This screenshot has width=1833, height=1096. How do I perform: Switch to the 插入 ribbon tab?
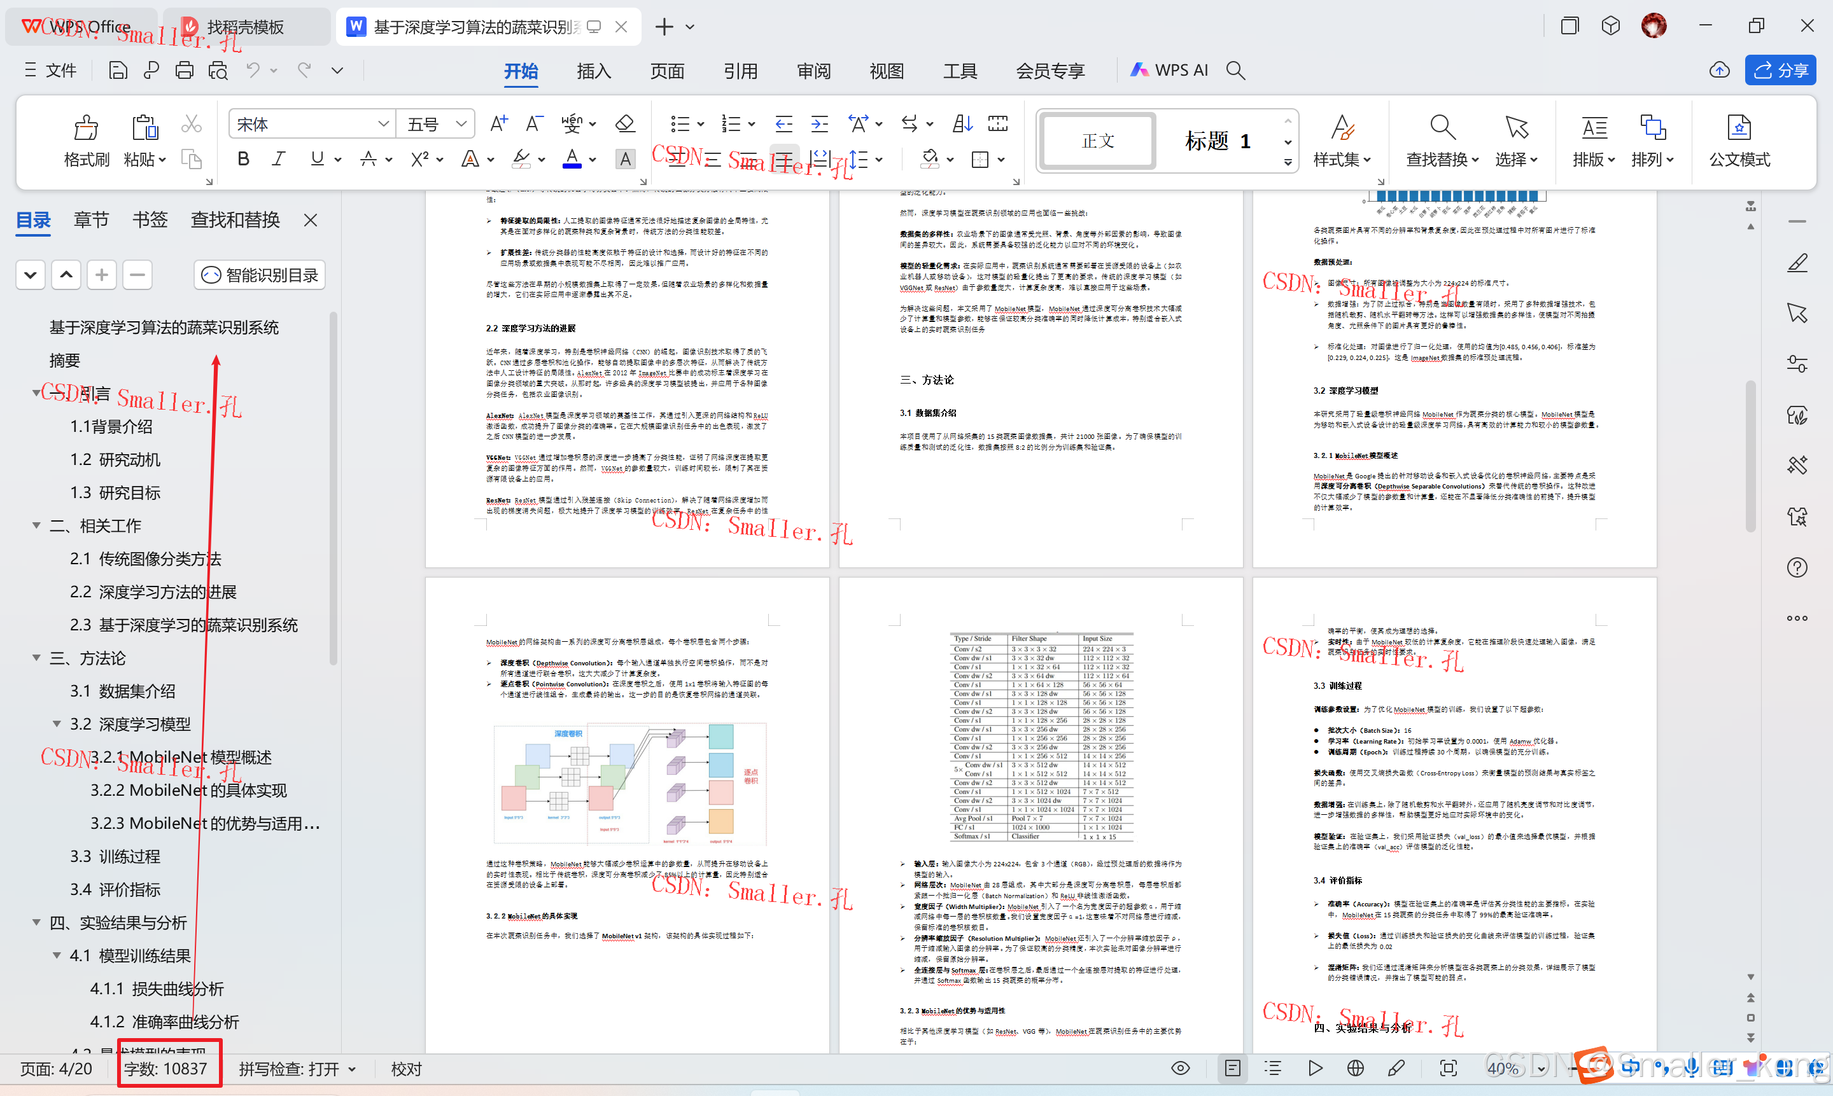593,71
